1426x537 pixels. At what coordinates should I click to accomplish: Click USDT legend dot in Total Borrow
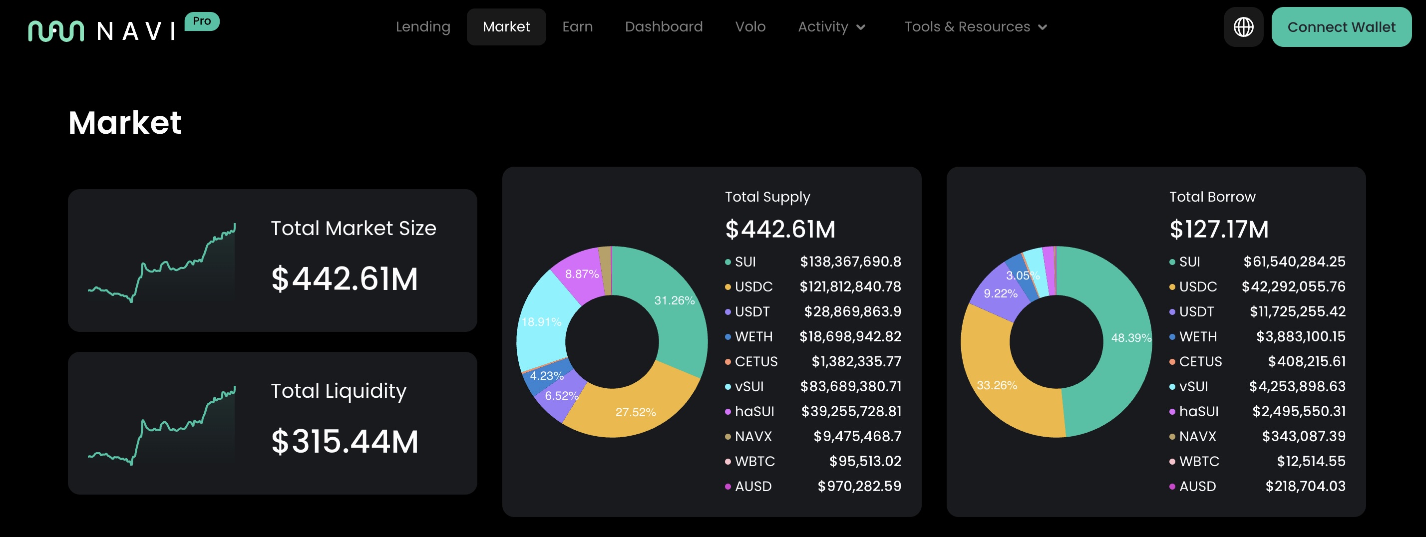point(1172,312)
